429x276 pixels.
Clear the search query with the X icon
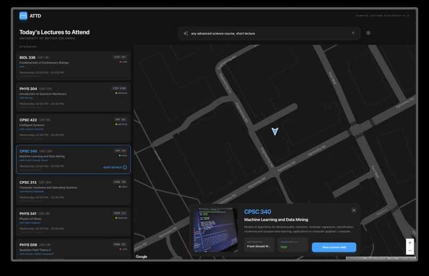click(353, 33)
